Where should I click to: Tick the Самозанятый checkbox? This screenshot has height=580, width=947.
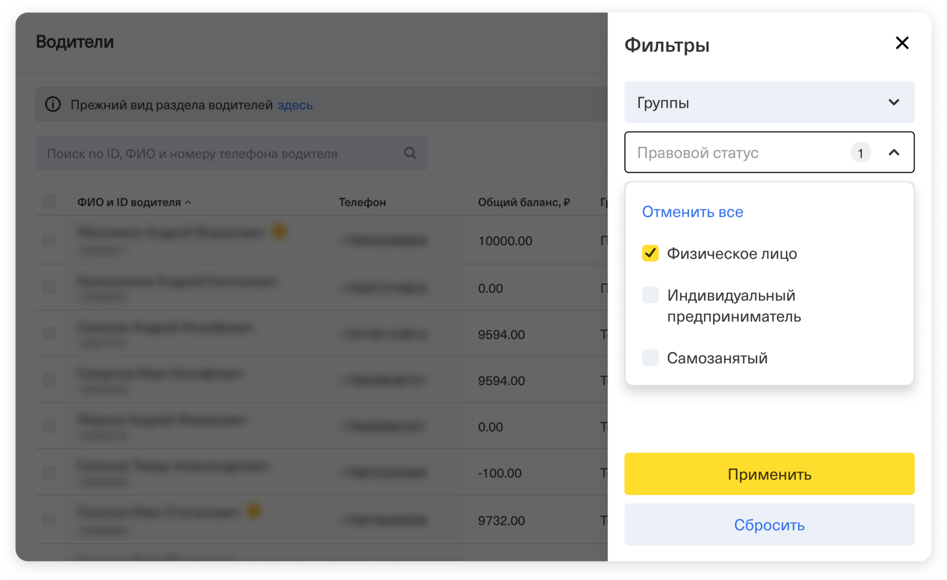650,358
